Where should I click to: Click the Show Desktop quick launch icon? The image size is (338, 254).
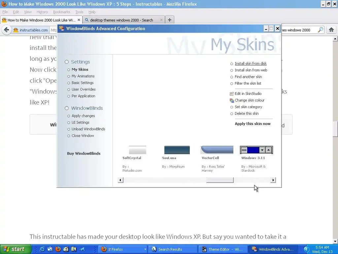50,249
